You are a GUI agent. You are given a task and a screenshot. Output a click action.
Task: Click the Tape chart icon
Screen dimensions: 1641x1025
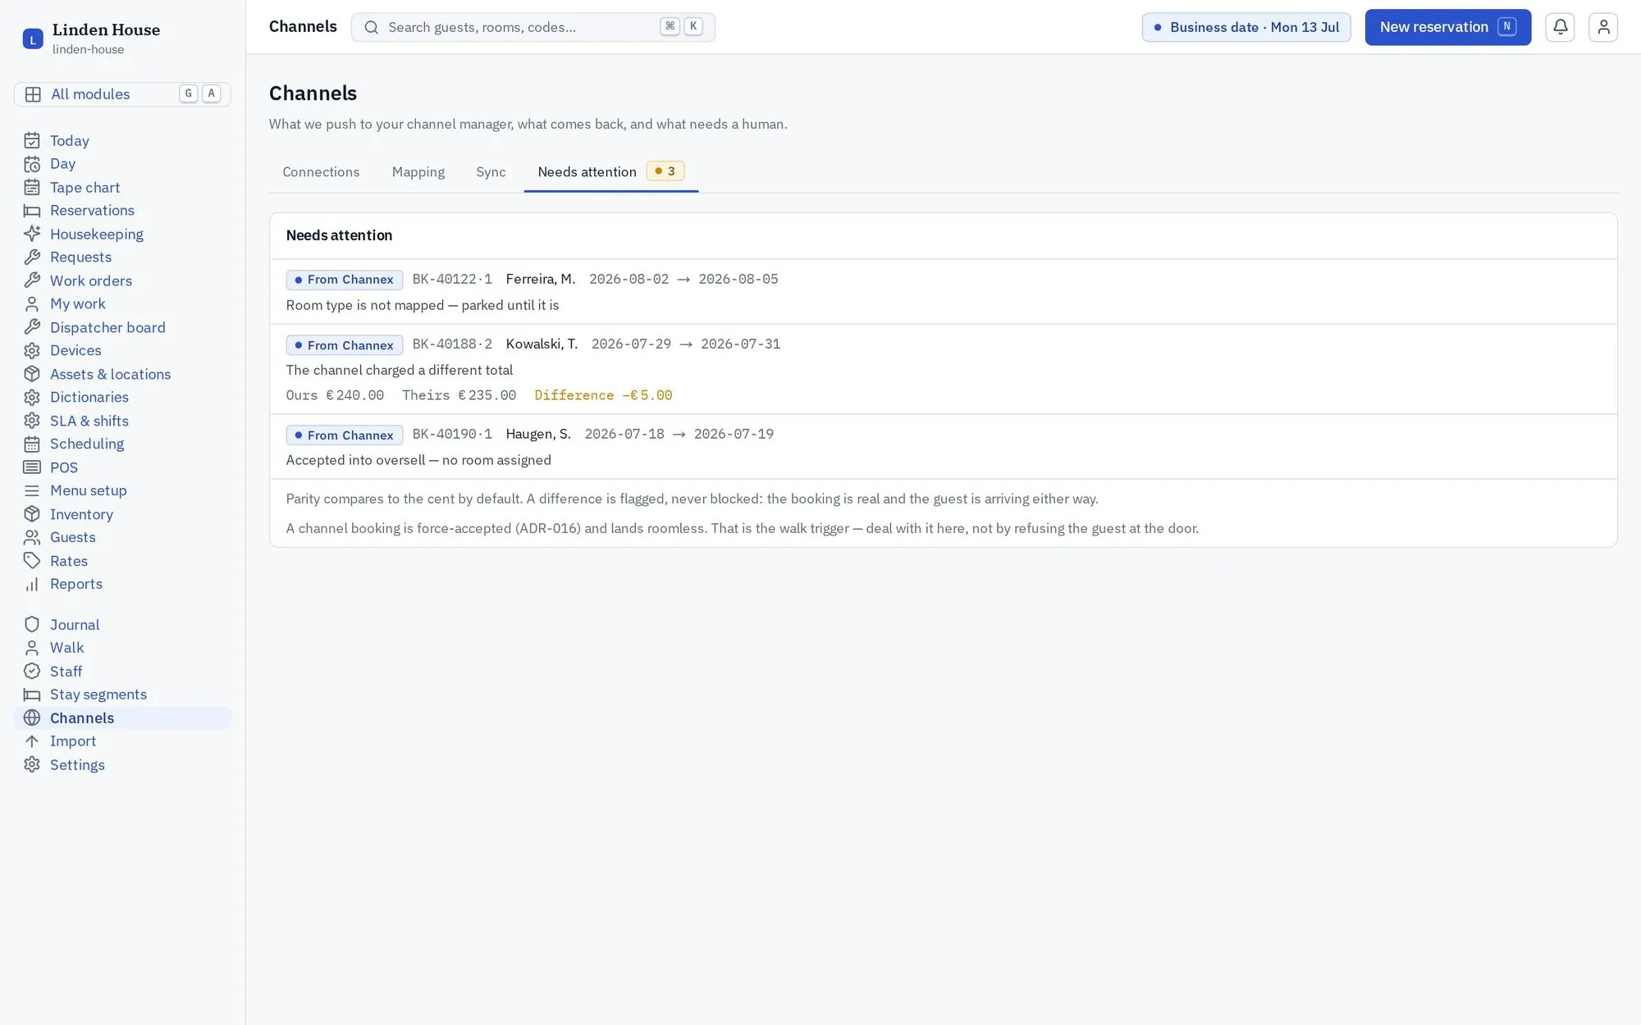[x=32, y=188]
